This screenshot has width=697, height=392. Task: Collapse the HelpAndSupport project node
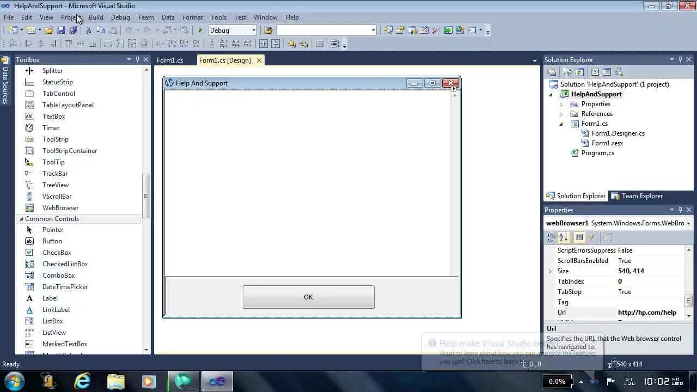point(551,94)
